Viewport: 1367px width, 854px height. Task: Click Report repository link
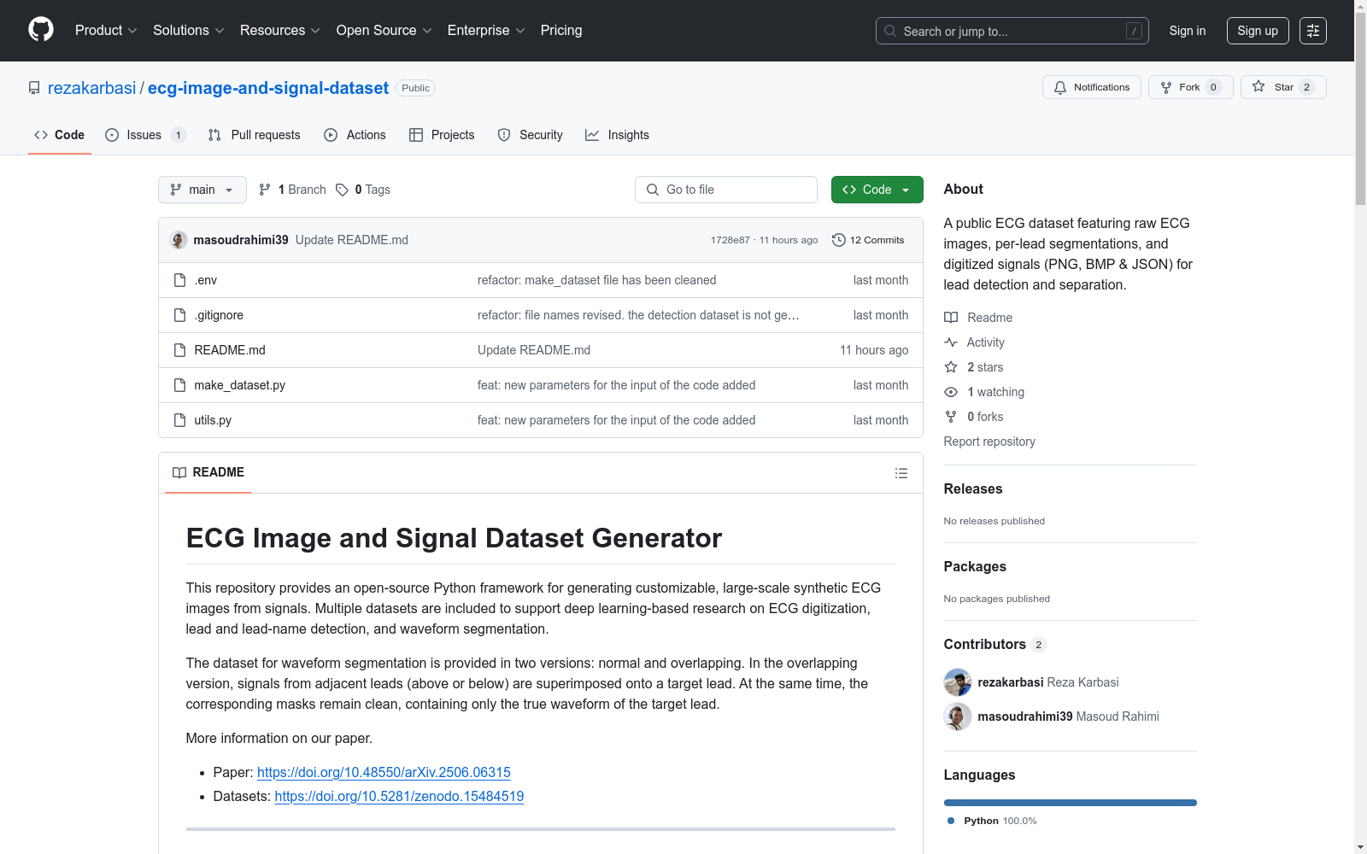pyautogui.click(x=989, y=442)
